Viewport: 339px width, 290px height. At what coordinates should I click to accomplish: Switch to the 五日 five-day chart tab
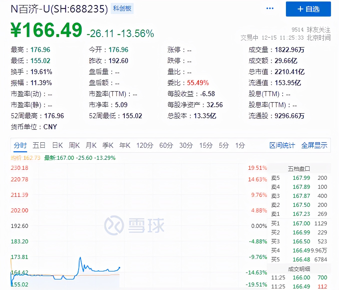tap(39, 145)
